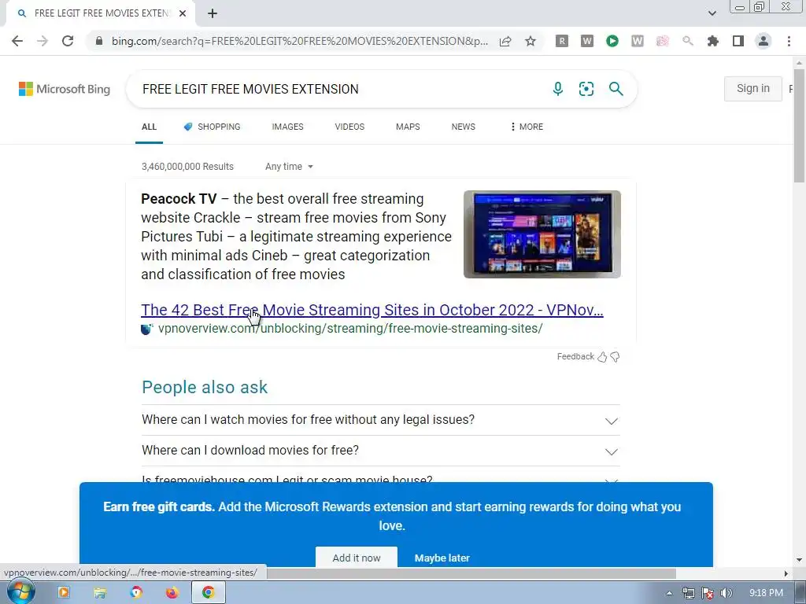The height and width of the screenshot is (604, 806).
Task: Open the Any time filter dropdown
Action: [289, 167]
